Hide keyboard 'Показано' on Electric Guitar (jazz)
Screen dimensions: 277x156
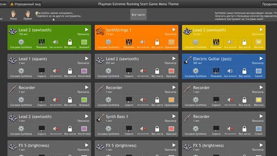pos(216,71)
